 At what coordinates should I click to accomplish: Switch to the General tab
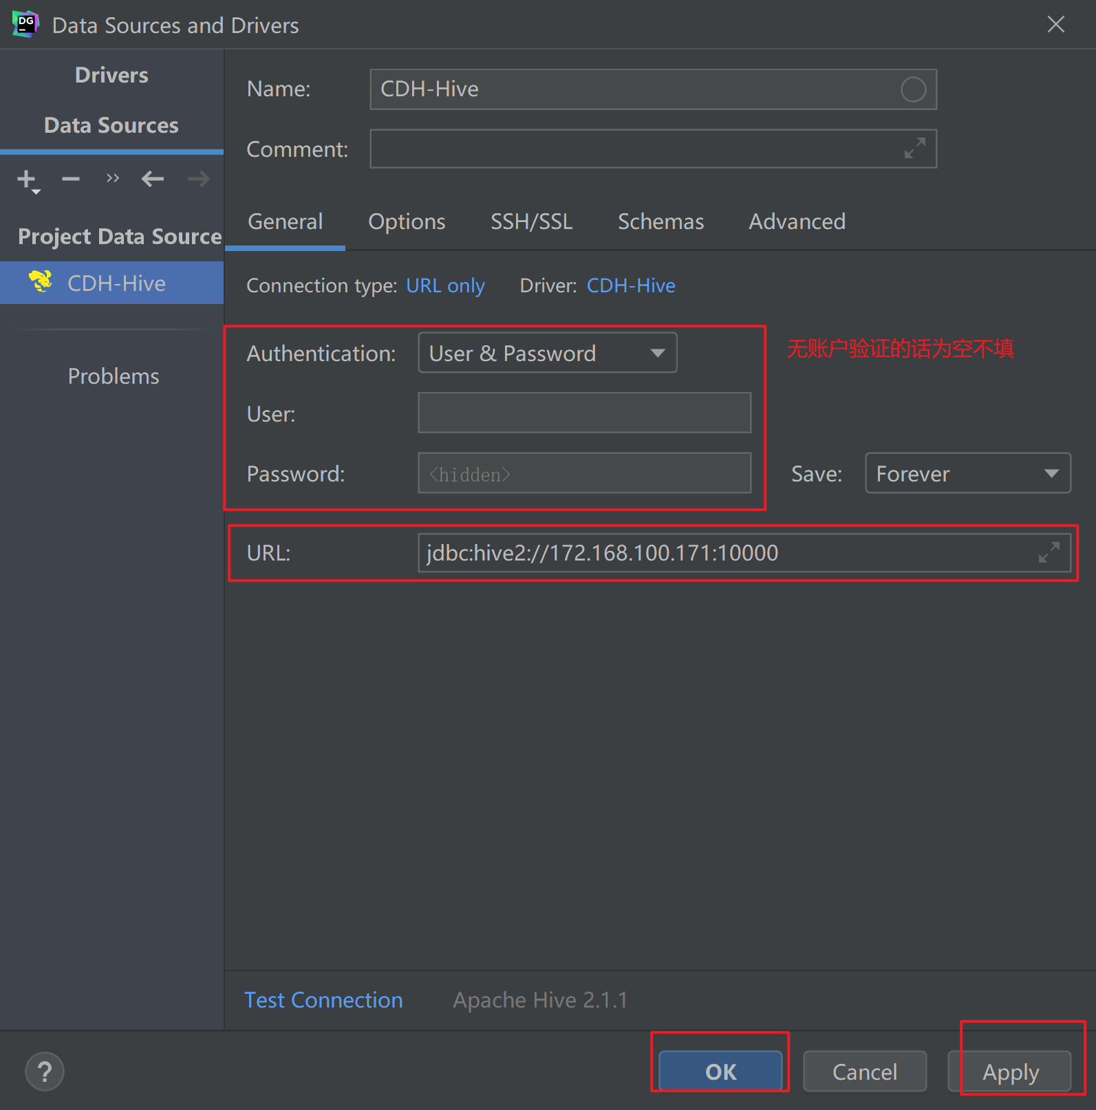[x=285, y=221]
